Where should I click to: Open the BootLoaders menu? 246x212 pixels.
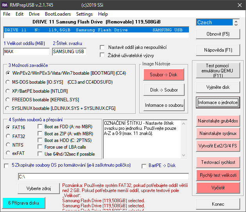[x=58, y=14]
